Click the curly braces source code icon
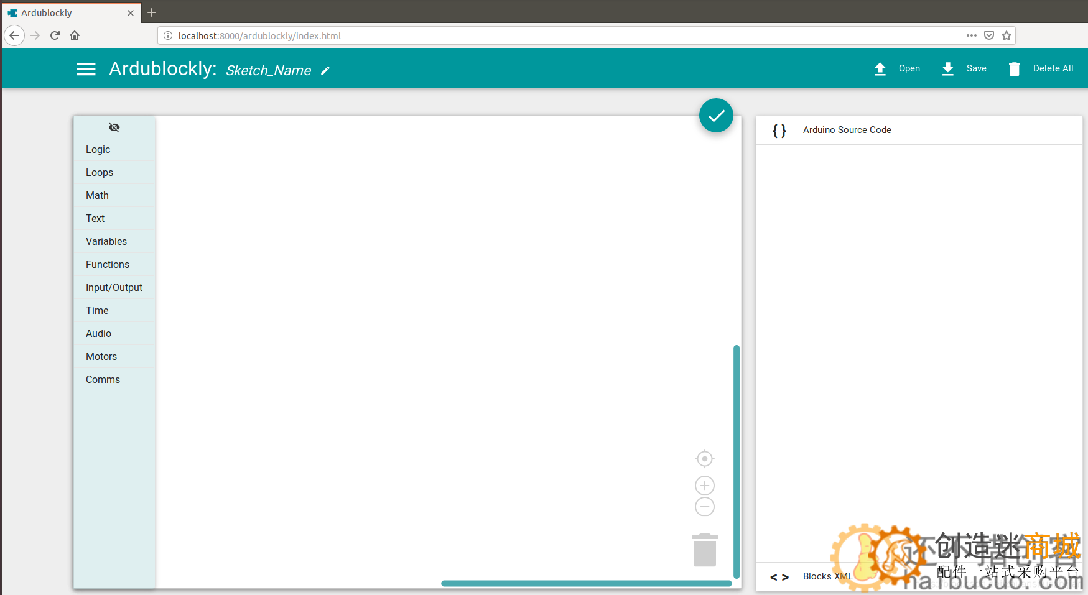The height and width of the screenshot is (595, 1088). pyautogui.click(x=779, y=131)
